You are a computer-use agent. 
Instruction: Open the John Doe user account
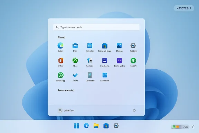[66, 110]
